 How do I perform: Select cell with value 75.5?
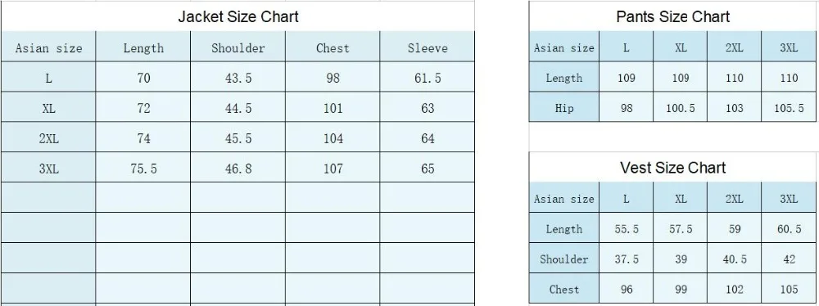(x=143, y=169)
